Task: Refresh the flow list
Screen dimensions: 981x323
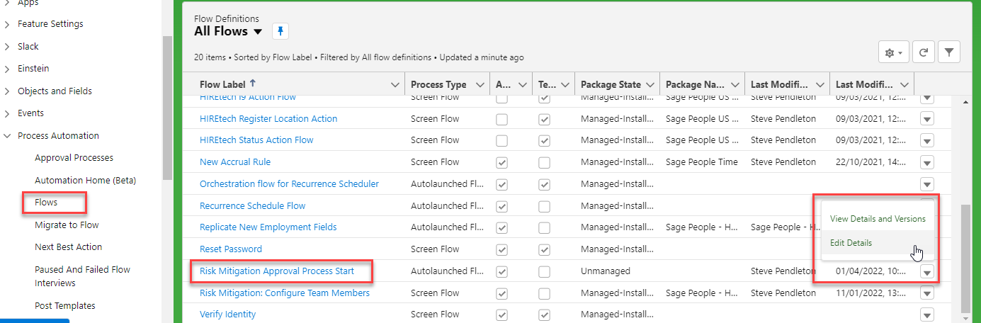Action: pos(923,52)
